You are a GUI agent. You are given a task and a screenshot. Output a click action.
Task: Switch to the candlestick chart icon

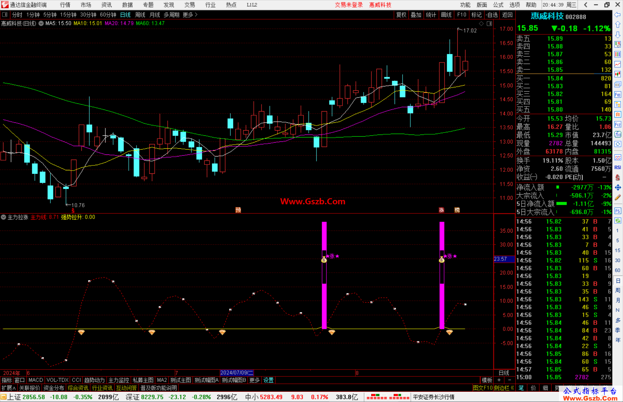coord(618,74)
